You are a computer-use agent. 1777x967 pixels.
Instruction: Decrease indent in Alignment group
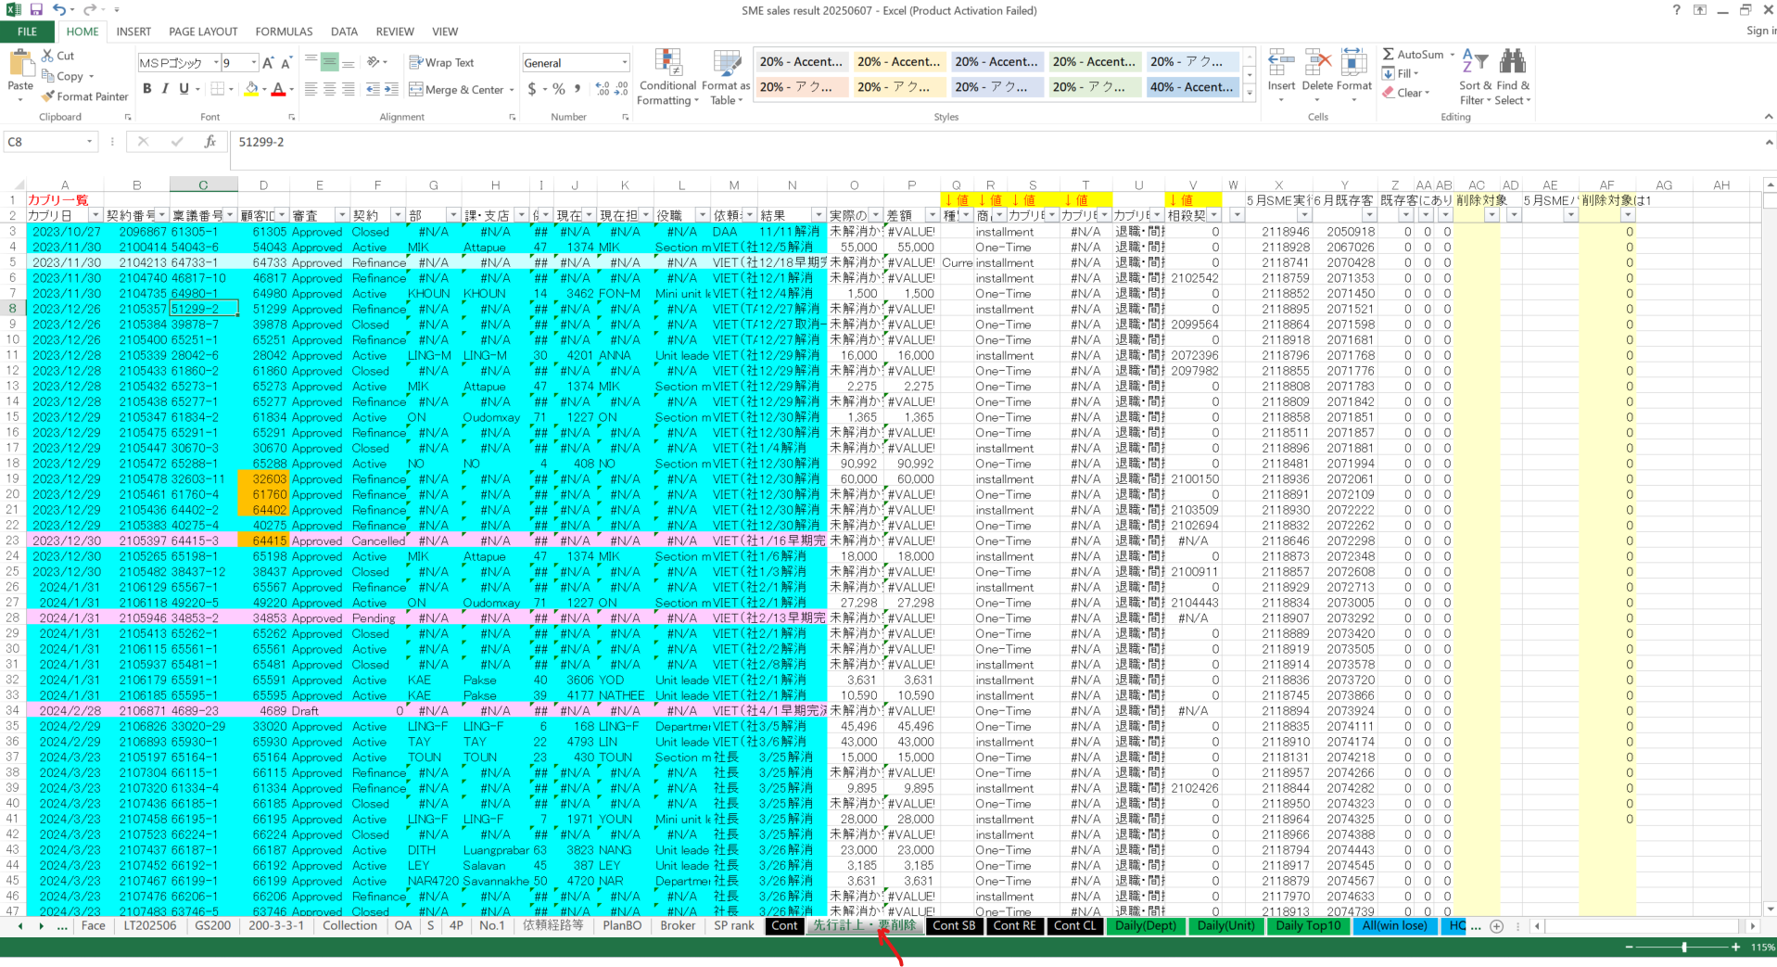point(373,89)
